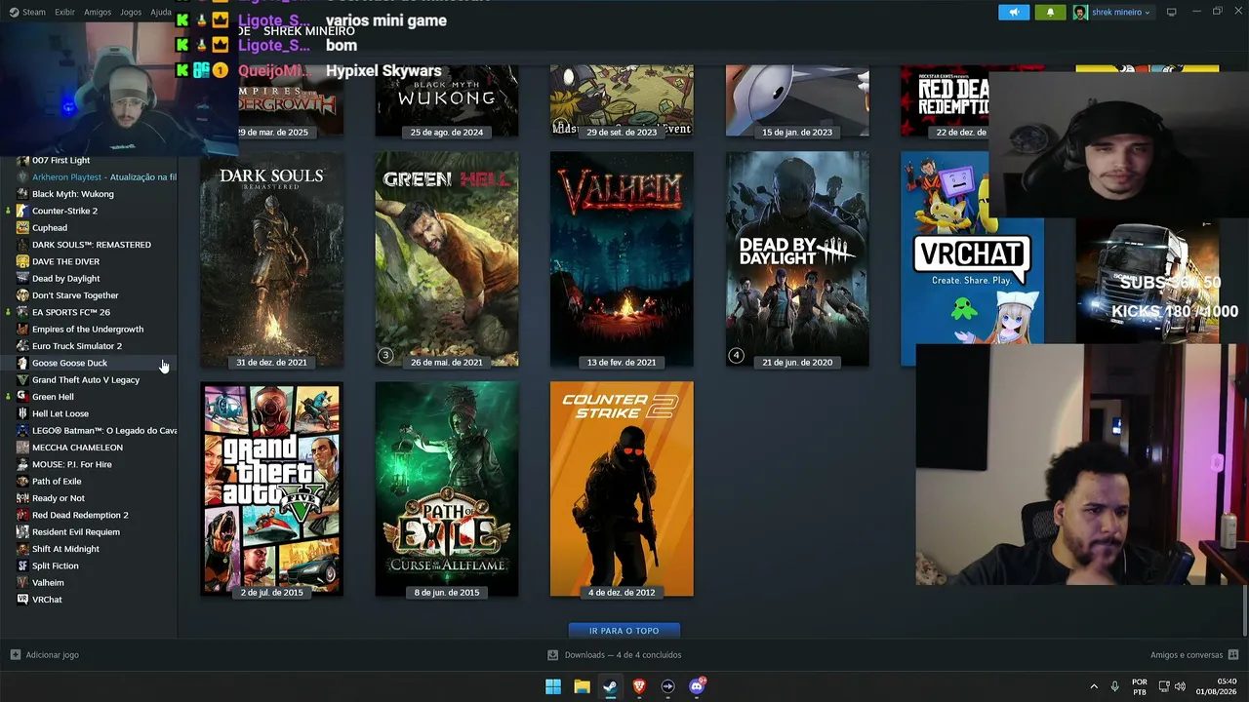Open Brave browser from the taskbar

pyautogui.click(x=639, y=686)
